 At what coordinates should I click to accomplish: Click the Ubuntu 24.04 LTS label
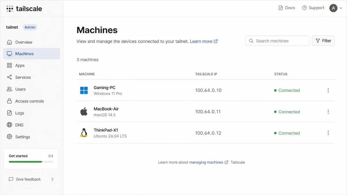pyautogui.click(x=110, y=136)
